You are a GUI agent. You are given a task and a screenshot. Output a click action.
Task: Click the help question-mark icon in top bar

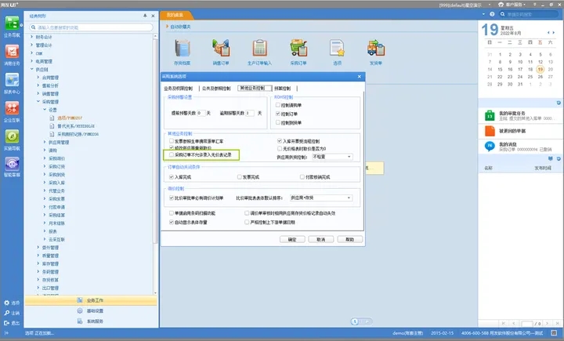tap(492, 14)
